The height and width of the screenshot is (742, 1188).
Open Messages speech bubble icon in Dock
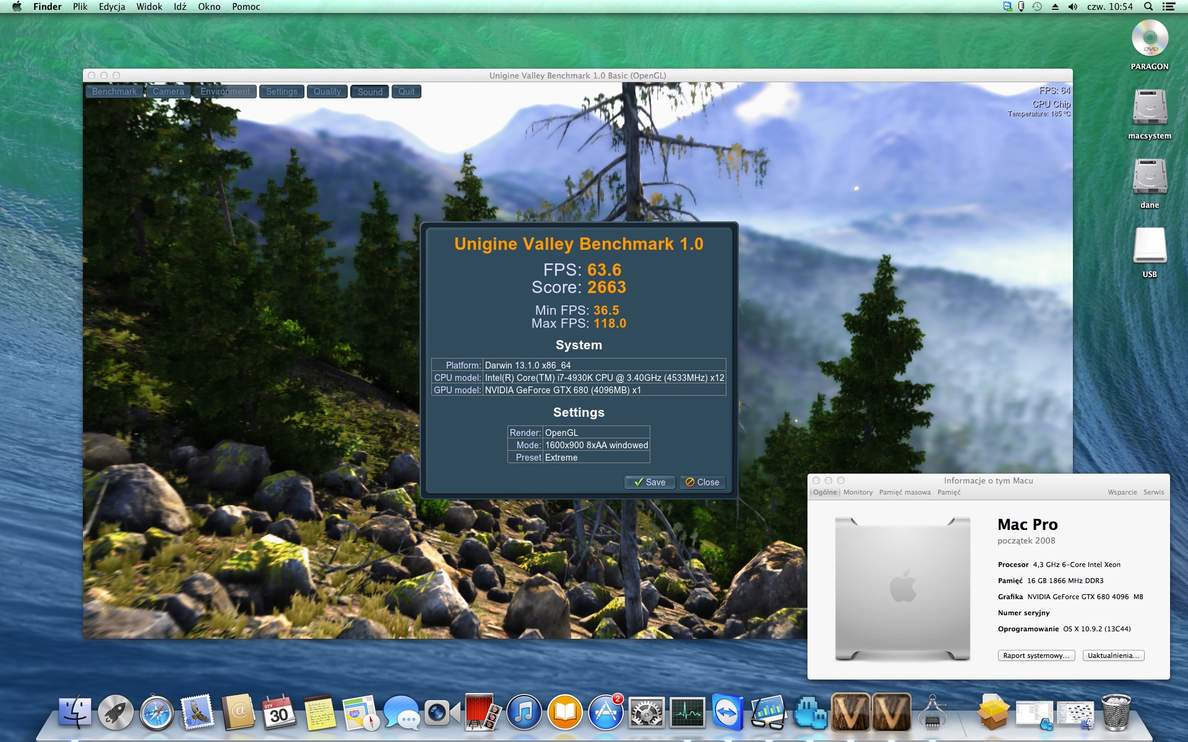(x=402, y=713)
